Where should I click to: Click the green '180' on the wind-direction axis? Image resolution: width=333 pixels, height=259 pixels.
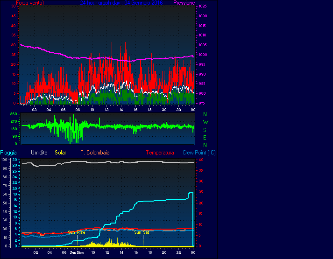point(14,129)
